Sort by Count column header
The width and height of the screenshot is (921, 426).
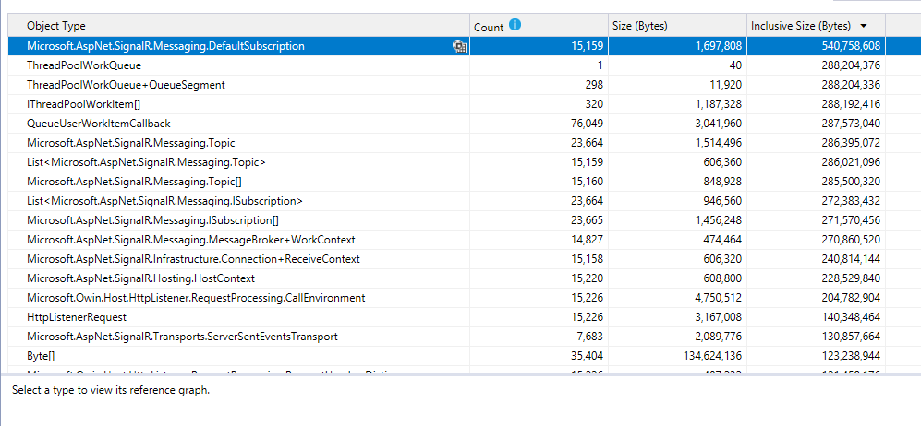[539, 26]
